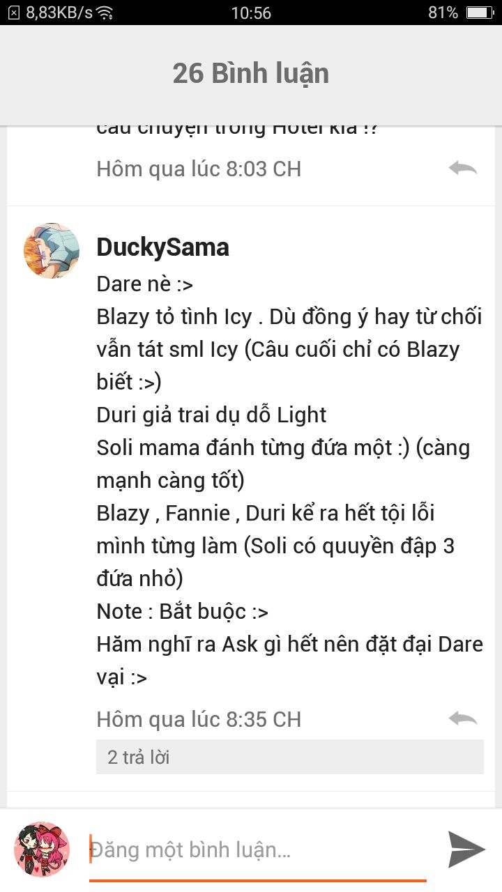This screenshot has height=892, width=502.
Task: Tap the "Hôm qua lúc 8:35 CH" timestamp
Action: point(199,719)
